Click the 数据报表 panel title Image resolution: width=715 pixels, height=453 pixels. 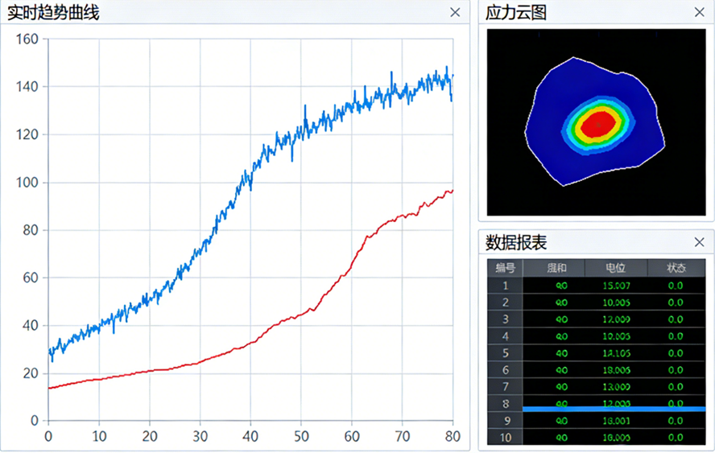[515, 242]
